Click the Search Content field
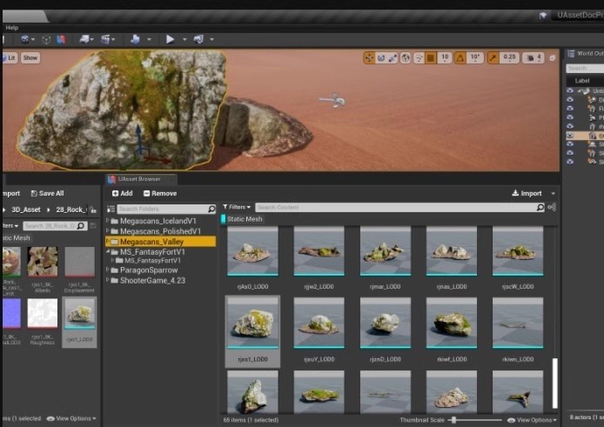This screenshot has width=604, height=427. [399, 208]
